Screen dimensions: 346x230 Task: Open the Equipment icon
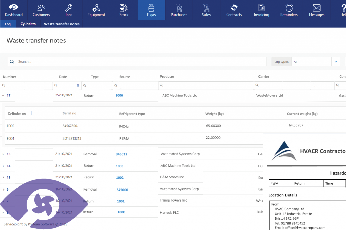point(96,8)
